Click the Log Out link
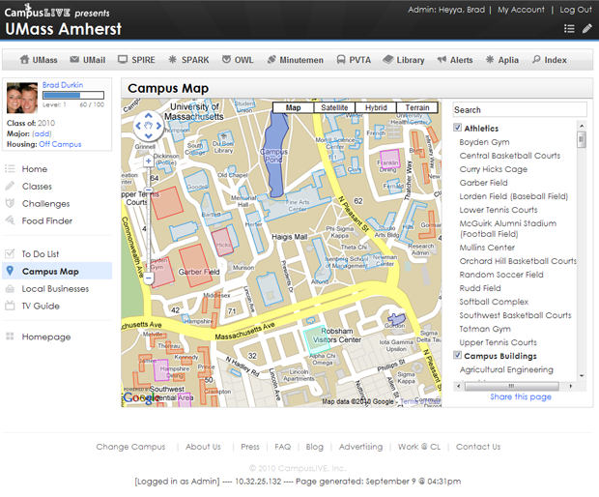 [576, 10]
